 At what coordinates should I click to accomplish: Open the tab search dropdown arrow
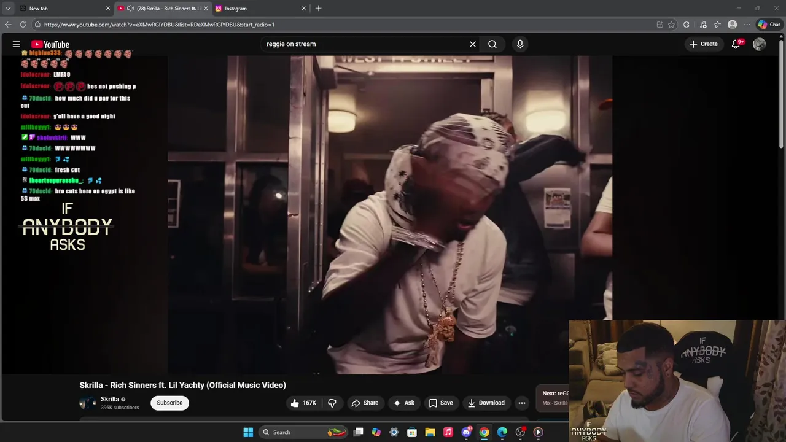pyautogui.click(x=8, y=9)
